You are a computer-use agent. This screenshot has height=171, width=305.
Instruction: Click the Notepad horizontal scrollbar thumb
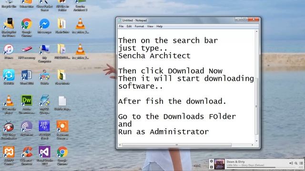point(177,145)
